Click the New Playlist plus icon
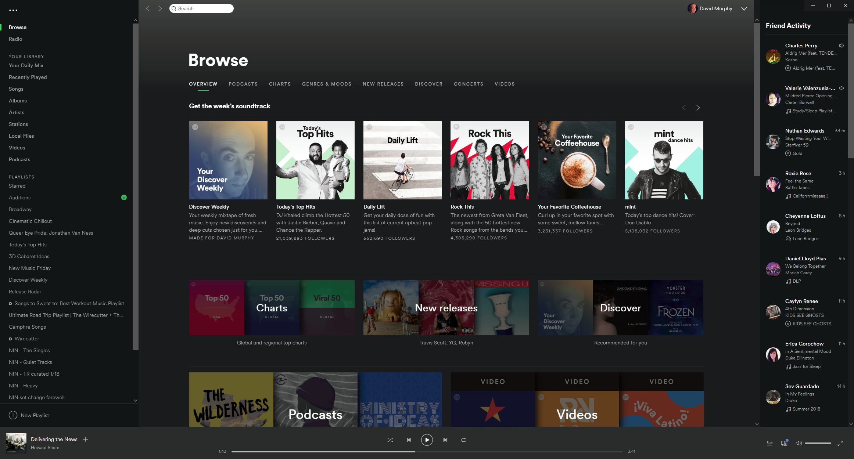 (x=13, y=415)
